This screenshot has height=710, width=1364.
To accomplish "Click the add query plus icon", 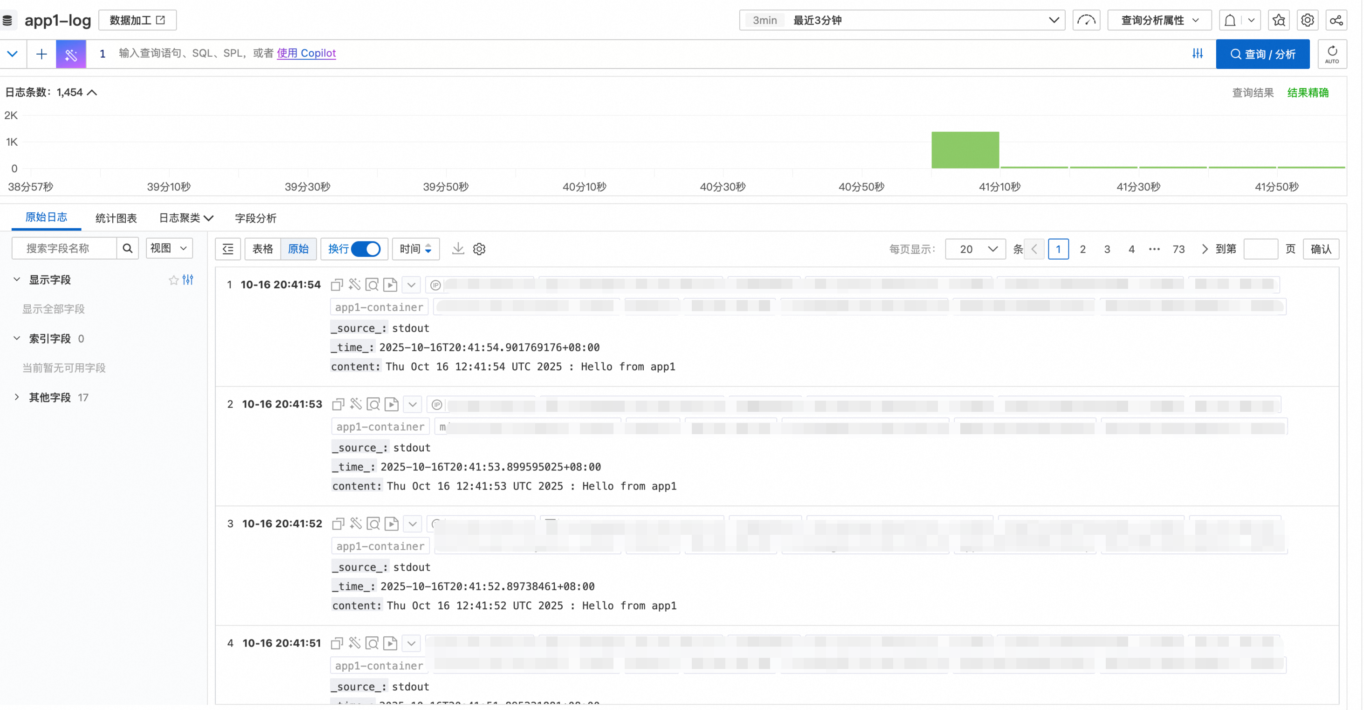I will coord(41,54).
